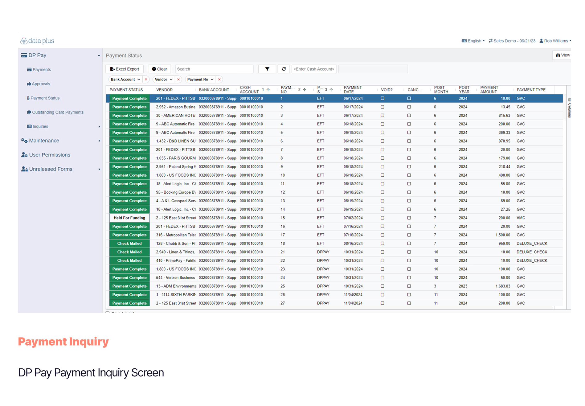
Task: Click post year 2023 cell
Action: [463, 286]
